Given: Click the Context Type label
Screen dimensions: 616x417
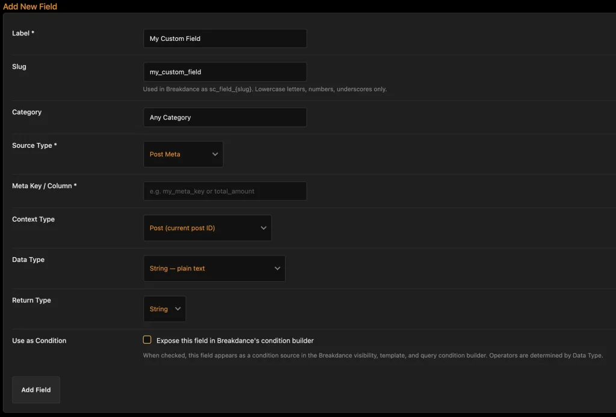Looking at the screenshot, I should [34, 219].
